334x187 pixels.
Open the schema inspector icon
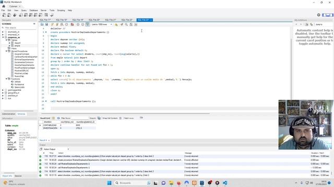point(15,15)
